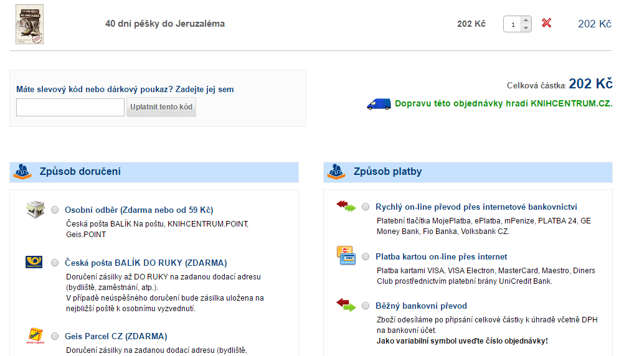Decrease quantity with the down arrow
624x356 pixels.
[x=526, y=28]
